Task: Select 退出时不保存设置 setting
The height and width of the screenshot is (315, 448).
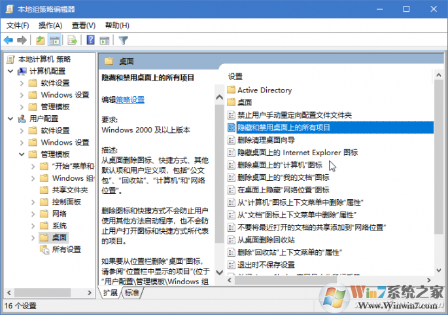Action: tap(266, 265)
